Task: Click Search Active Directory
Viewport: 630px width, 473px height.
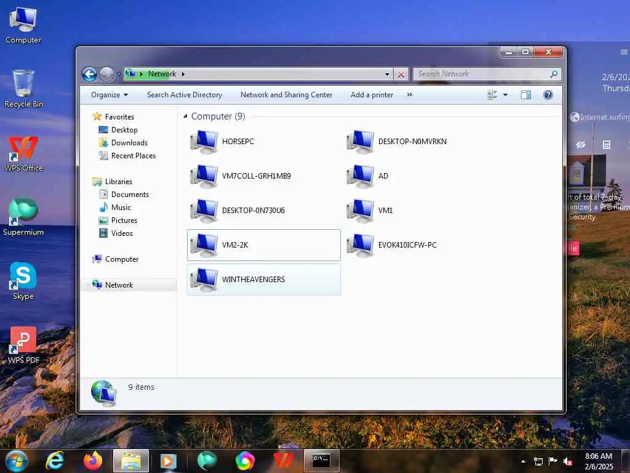Action: click(x=185, y=95)
